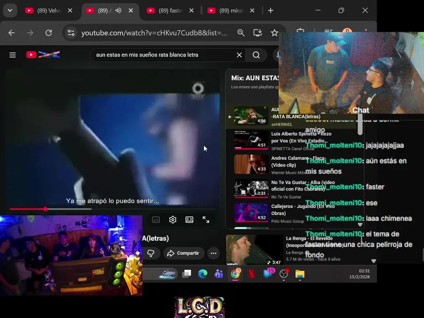Screen dimensions: 424x318
Task: Open the clock and date 02:31 flyout
Action: [x=360, y=274]
